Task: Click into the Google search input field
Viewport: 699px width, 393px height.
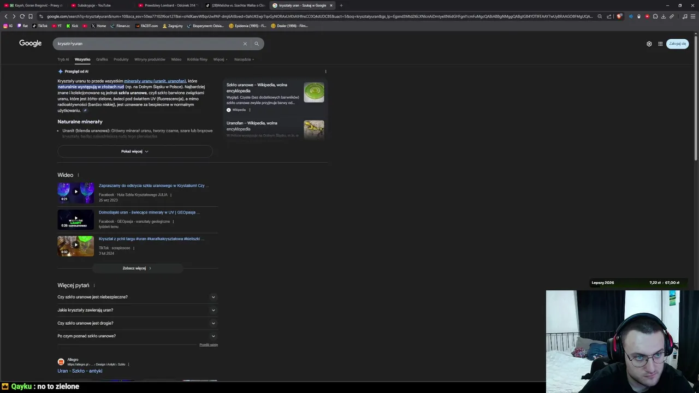Action: (147, 44)
